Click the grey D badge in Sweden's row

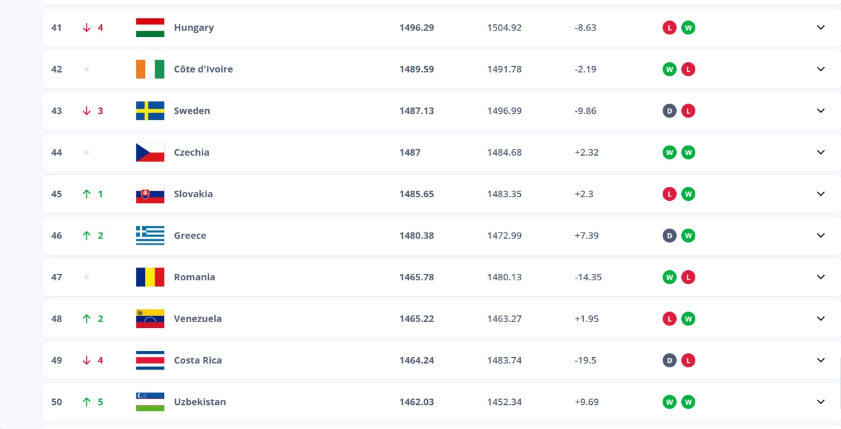click(669, 110)
